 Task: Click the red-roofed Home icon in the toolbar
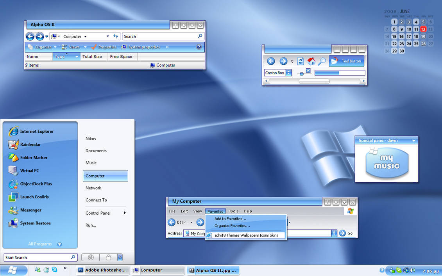click(311, 61)
